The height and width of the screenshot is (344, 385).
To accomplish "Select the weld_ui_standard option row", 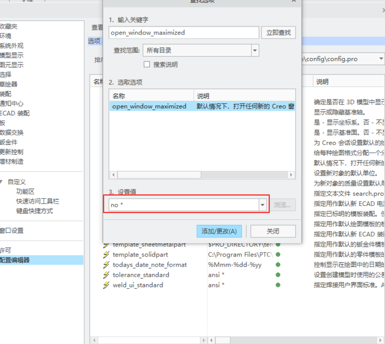I will [138, 285].
